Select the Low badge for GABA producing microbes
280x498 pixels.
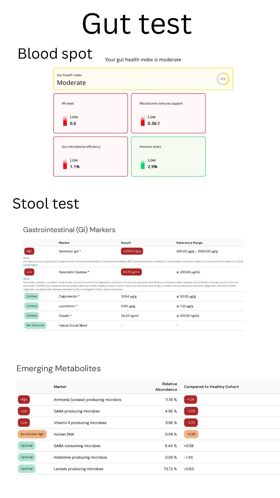(x=24, y=411)
